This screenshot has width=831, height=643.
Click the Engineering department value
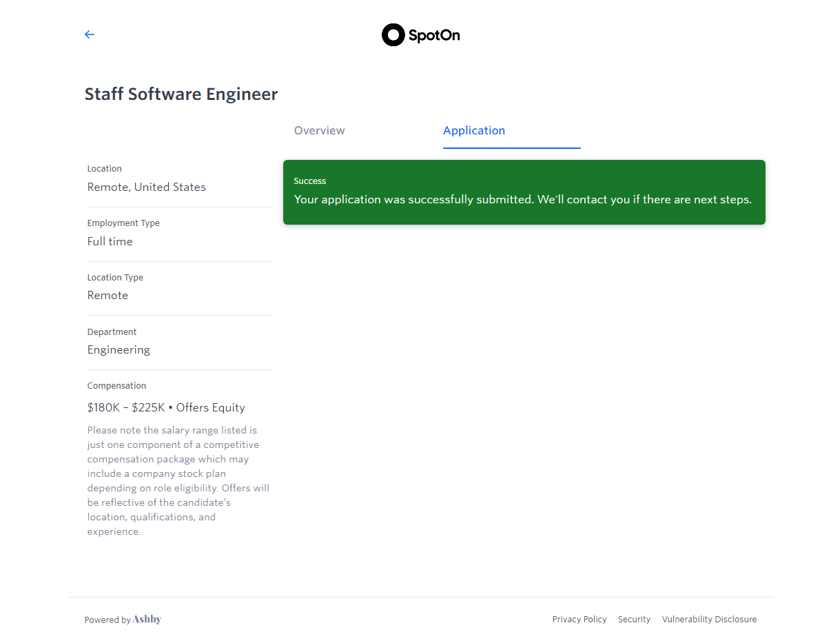119,350
